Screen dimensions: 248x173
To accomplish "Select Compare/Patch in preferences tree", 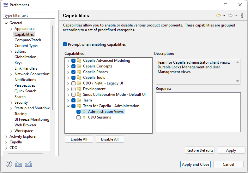I will click(x=28, y=40).
